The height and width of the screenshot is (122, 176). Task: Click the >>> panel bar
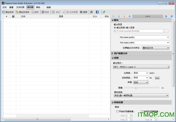pyautogui.click(x=148, y=16)
